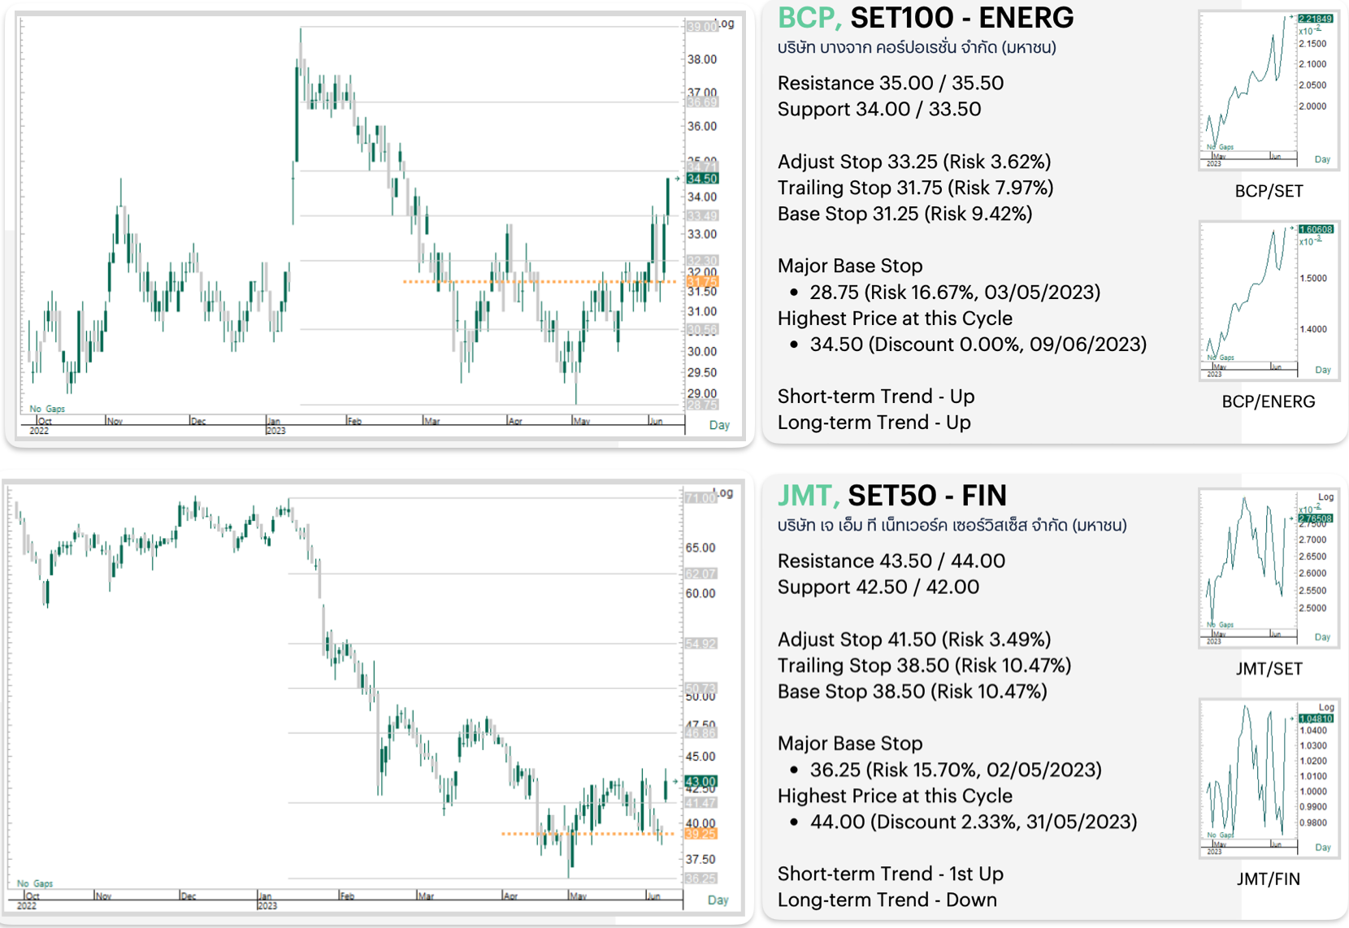Open the BCP/ENERG relative strength mini chart

pos(1269,301)
